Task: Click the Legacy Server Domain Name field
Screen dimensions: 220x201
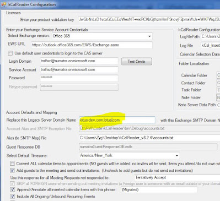Action: pos(117,120)
